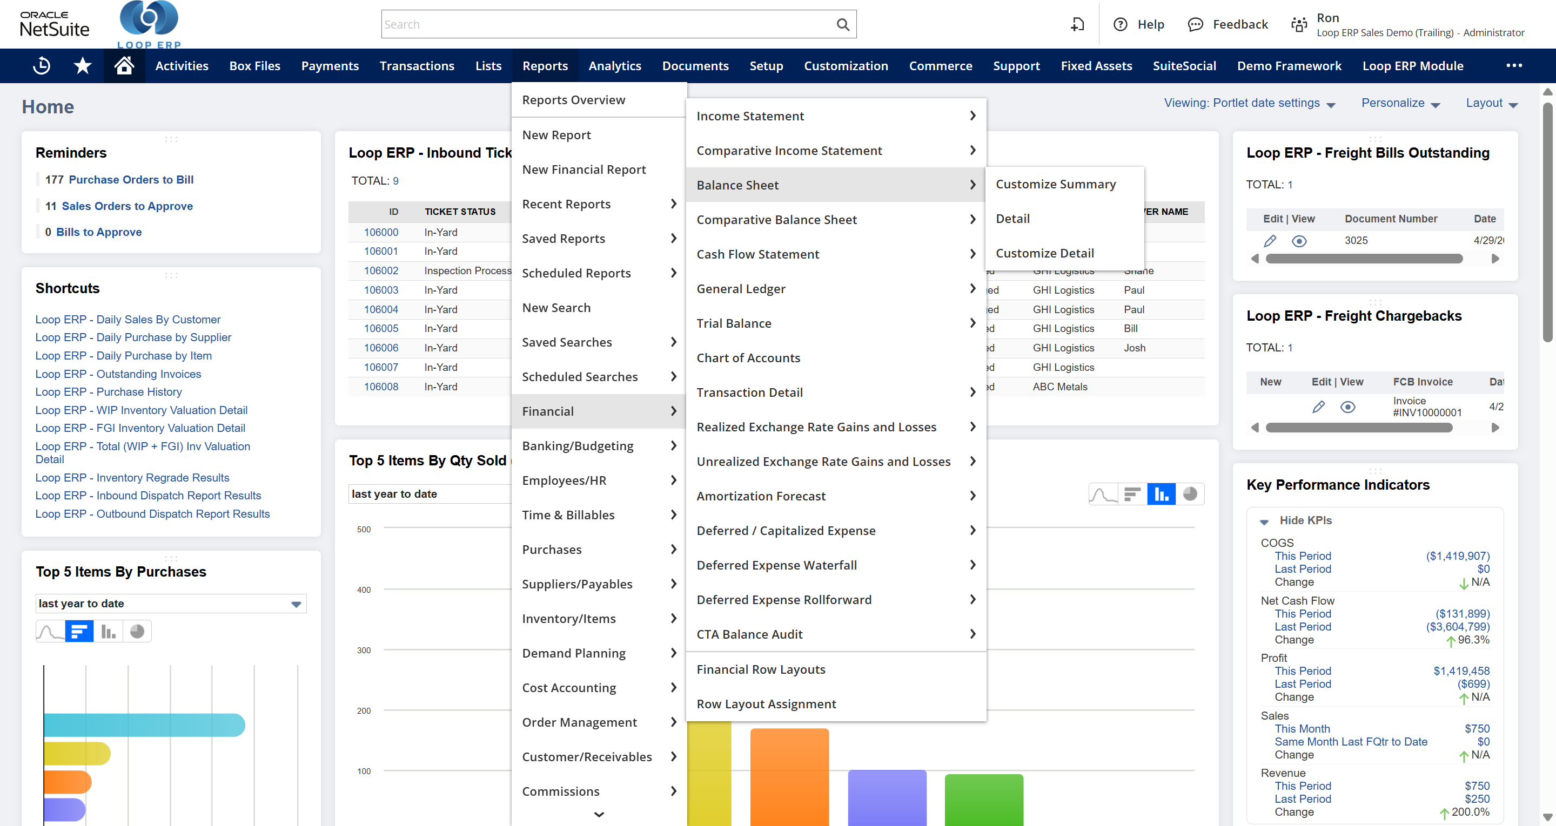Image resolution: width=1556 pixels, height=826 pixels.
Task: Switch Top 5 Items By Qty Sold to horizontal bar chart
Action: point(1132,494)
